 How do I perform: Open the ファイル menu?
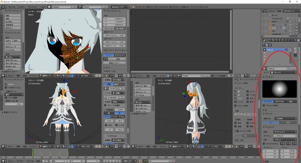[11, 7]
